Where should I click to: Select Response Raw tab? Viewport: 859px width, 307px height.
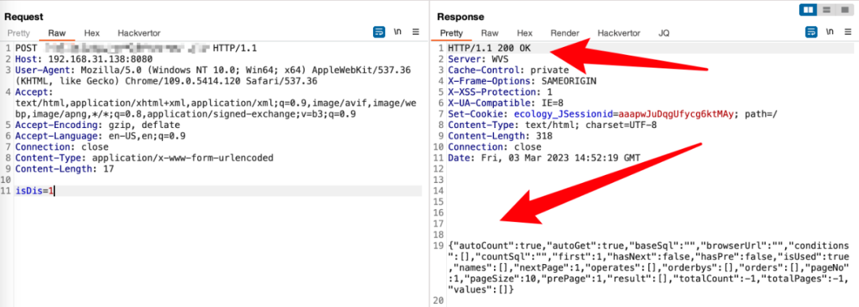click(490, 33)
